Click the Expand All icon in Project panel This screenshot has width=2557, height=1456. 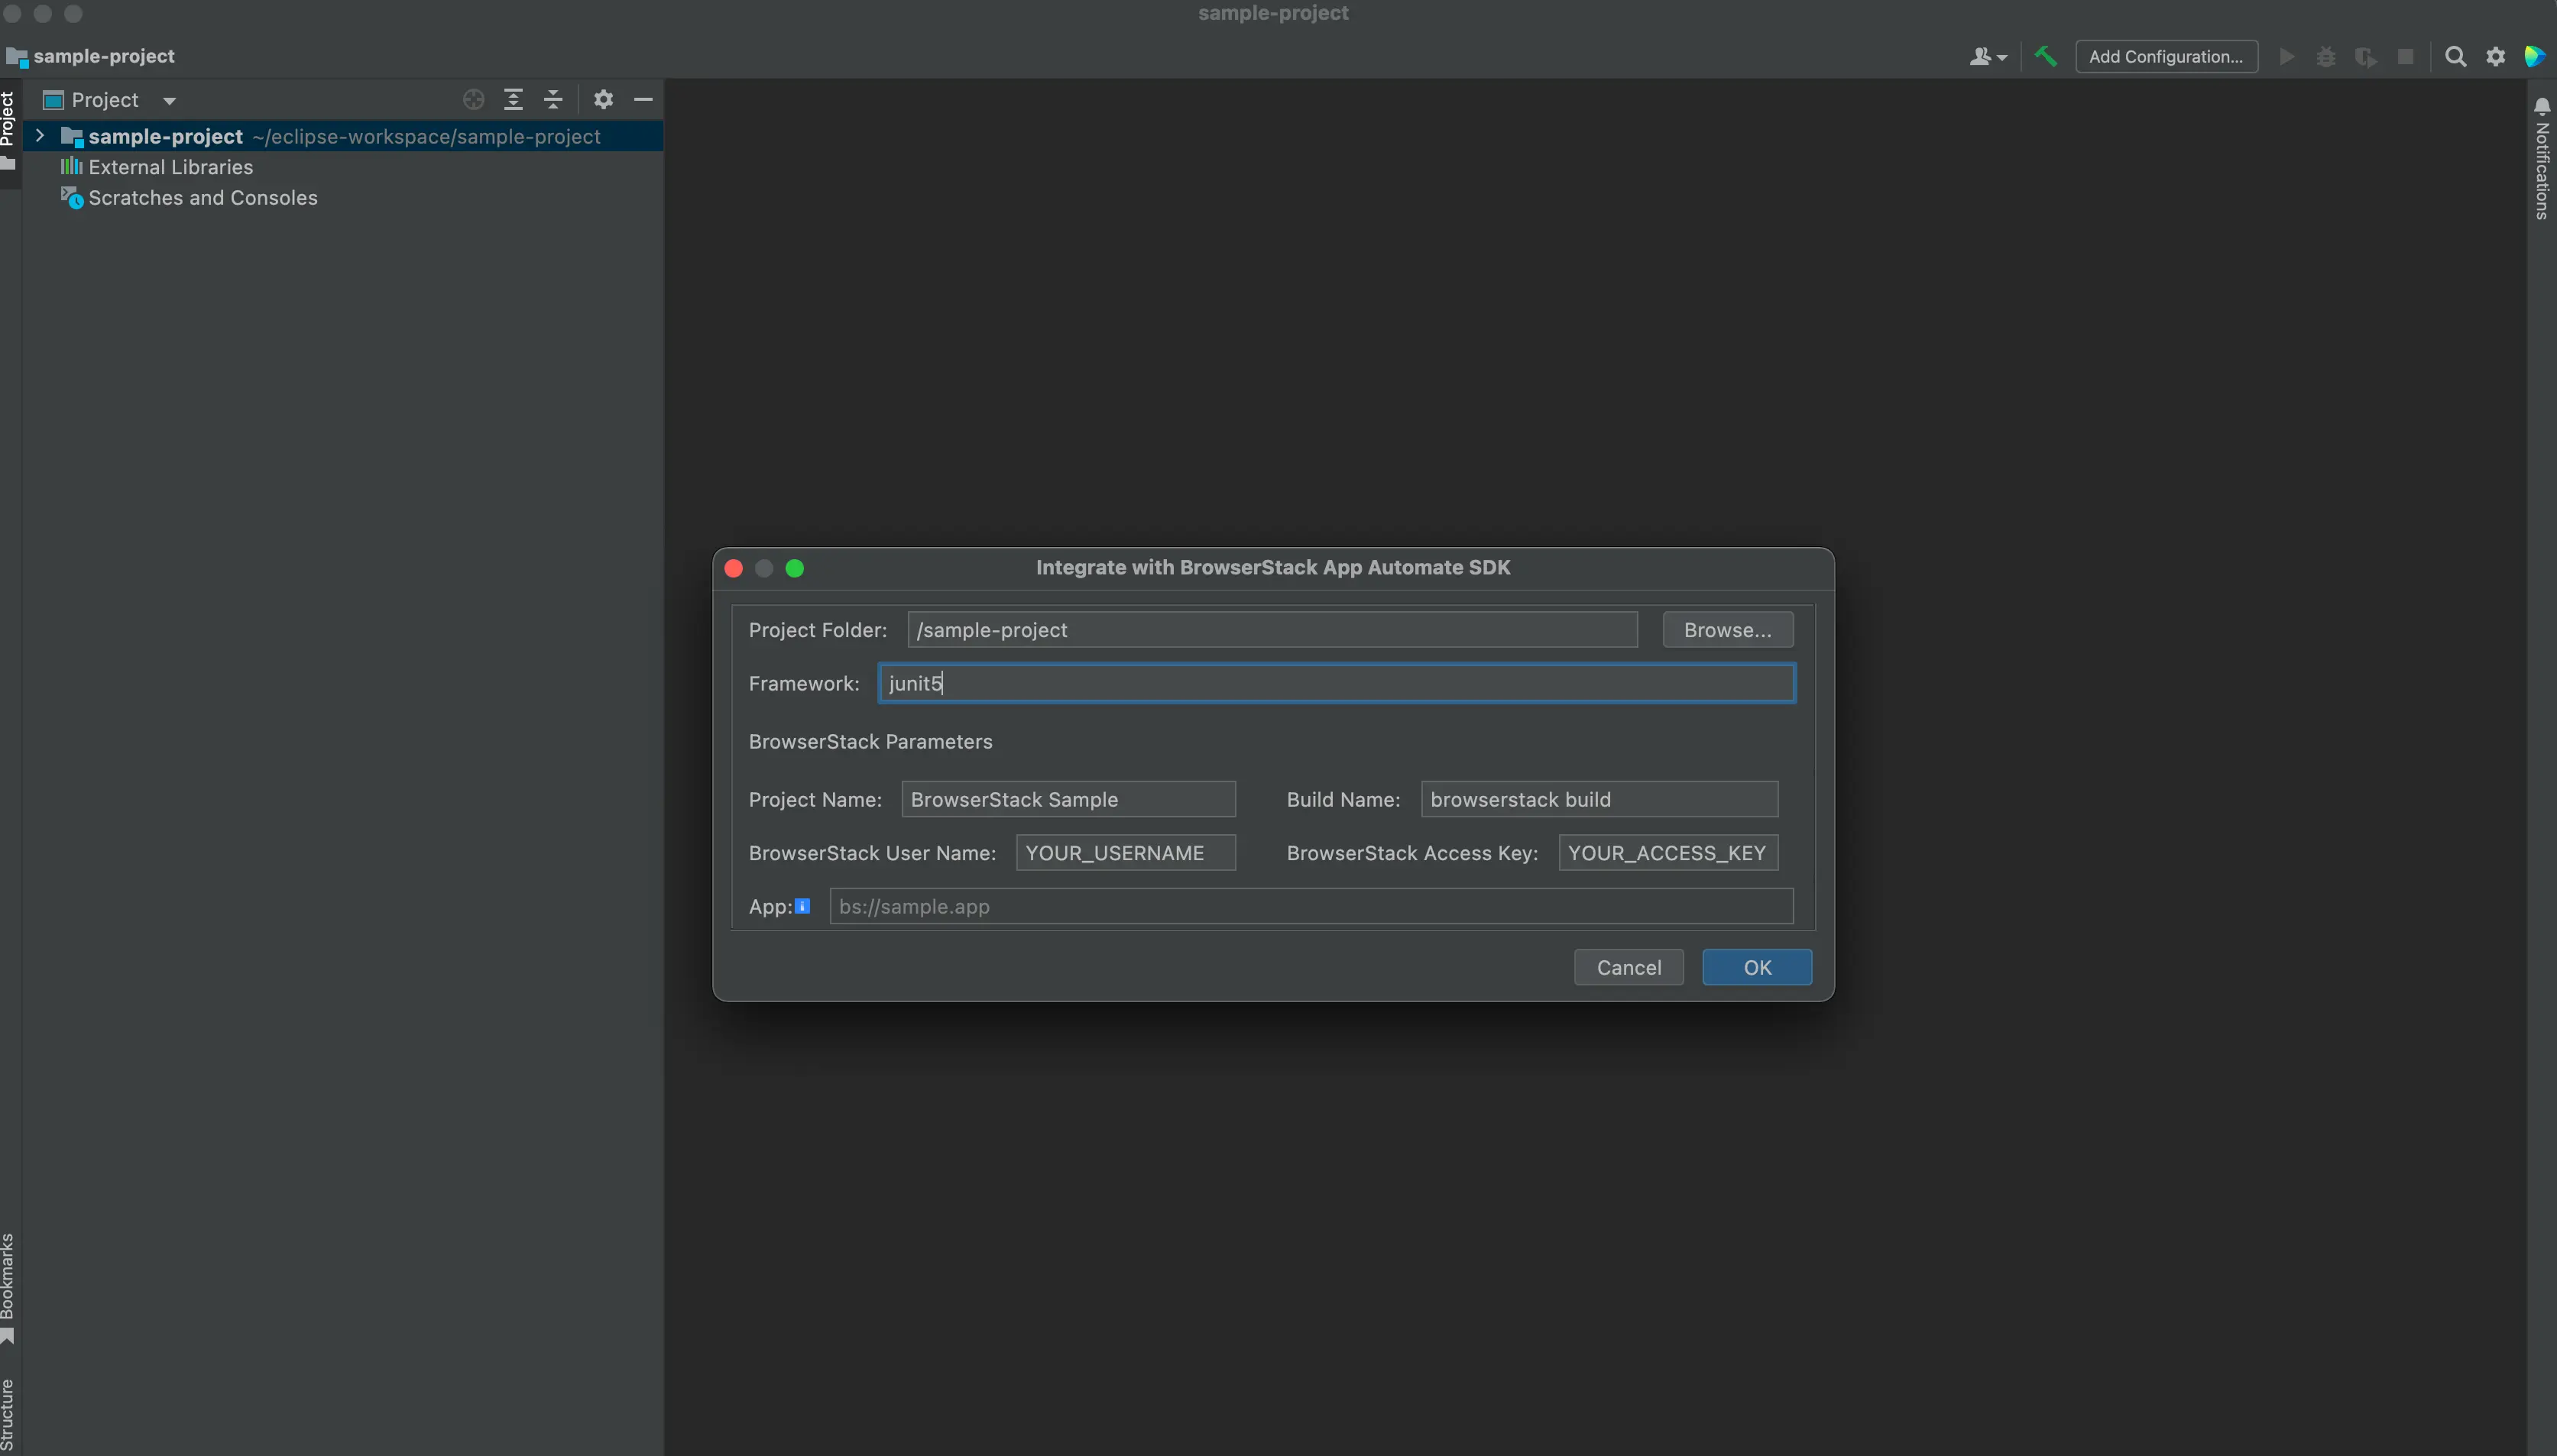[x=514, y=99]
